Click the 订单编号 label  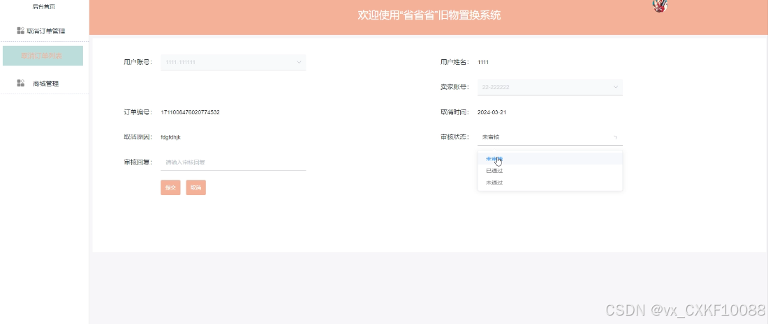click(x=138, y=112)
